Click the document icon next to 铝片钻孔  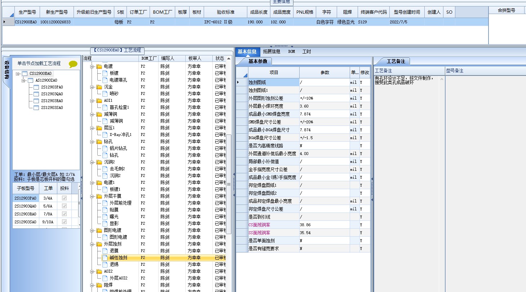105,149
